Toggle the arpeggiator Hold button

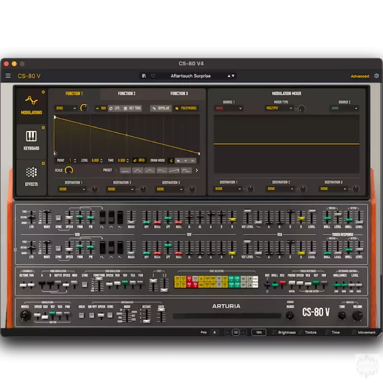(x=81, y=315)
